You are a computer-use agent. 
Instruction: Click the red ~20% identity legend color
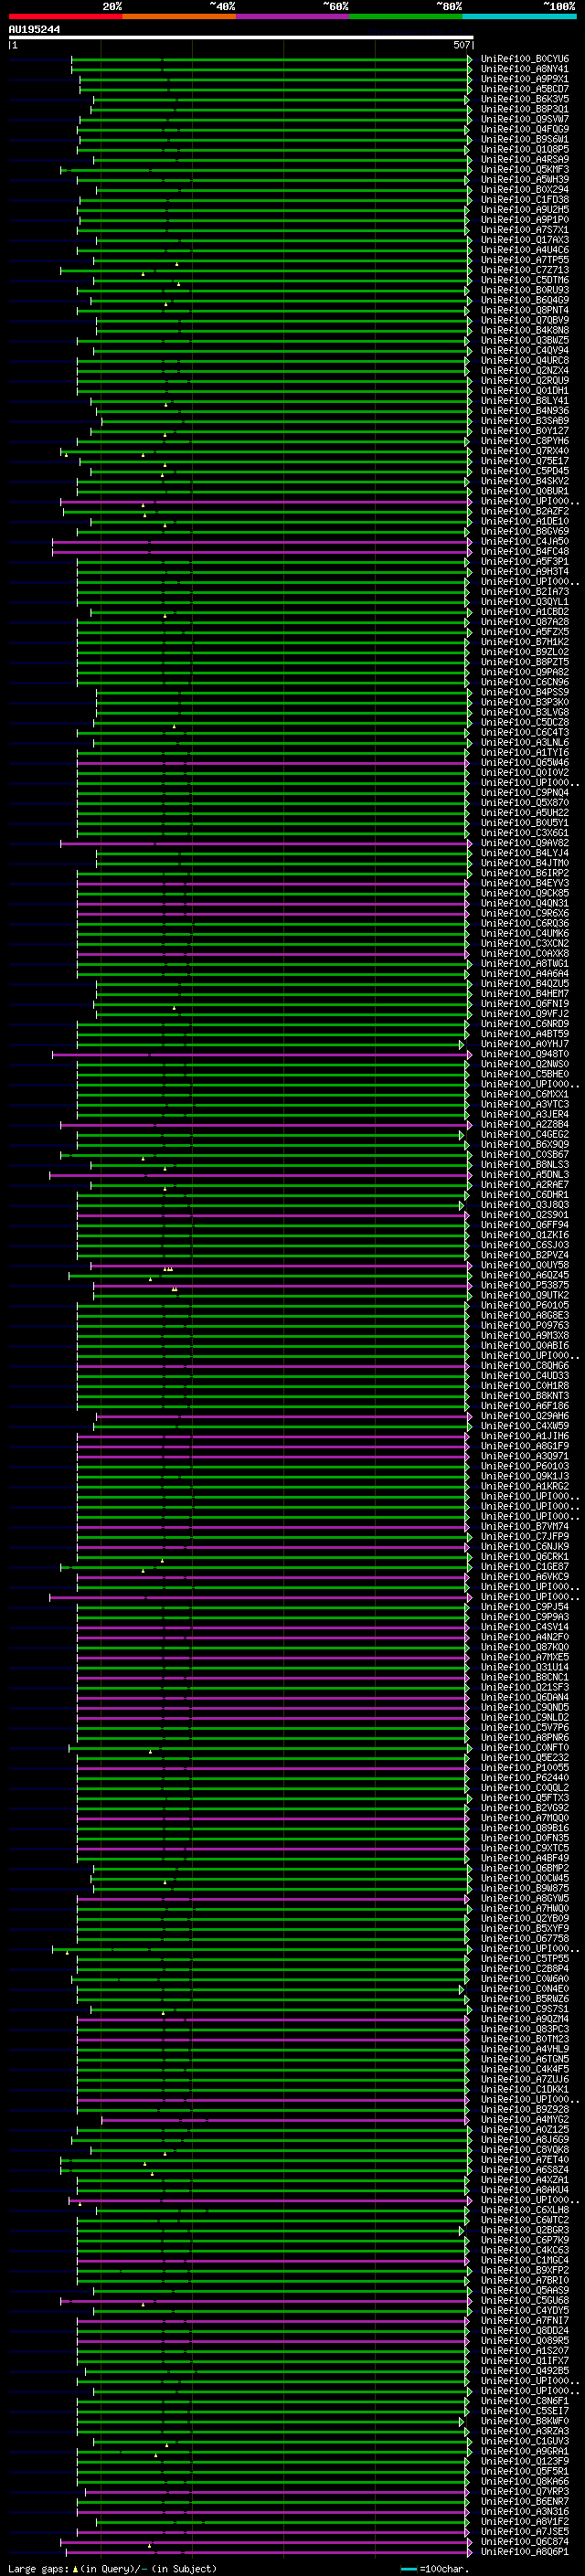(x=65, y=17)
